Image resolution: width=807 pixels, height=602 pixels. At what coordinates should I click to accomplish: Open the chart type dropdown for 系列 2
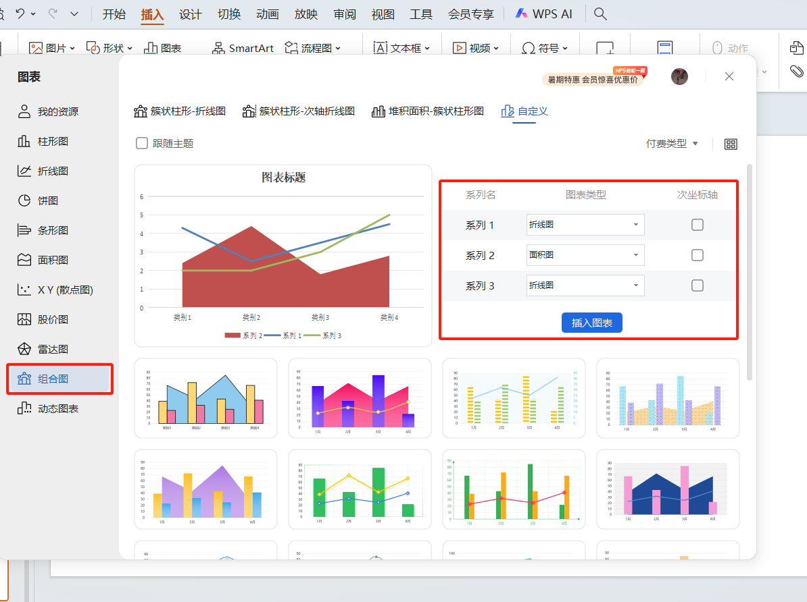point(585,254)
